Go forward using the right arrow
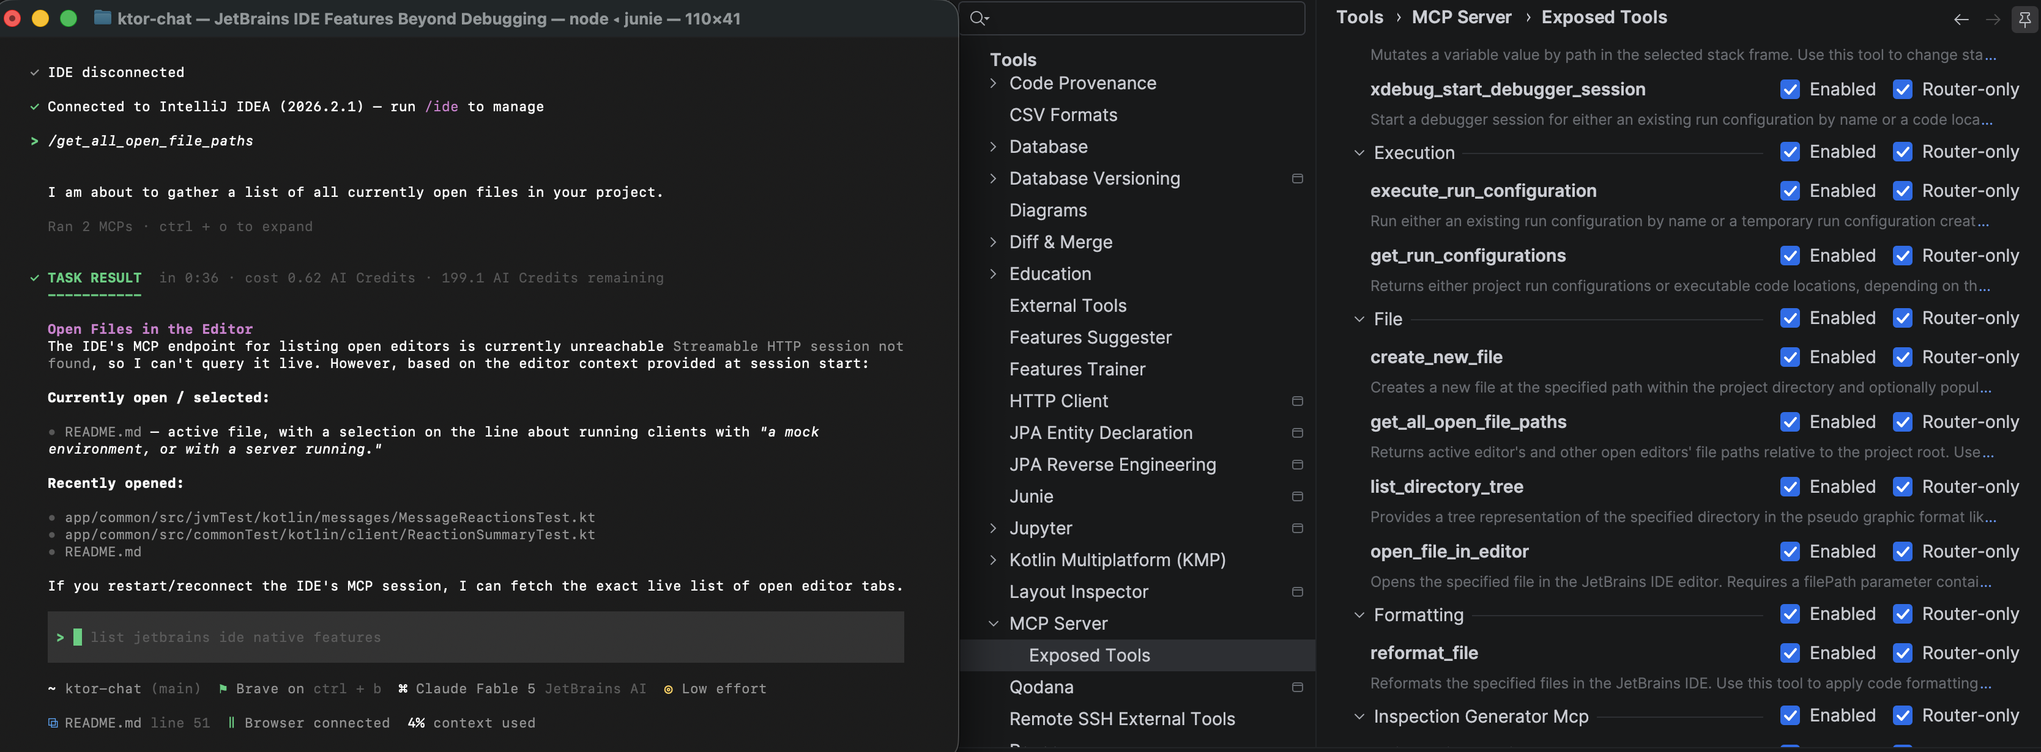Image resolution: width=2041 pixels, height=752 pixels. pyautogui.click(x=1993, y=20)
